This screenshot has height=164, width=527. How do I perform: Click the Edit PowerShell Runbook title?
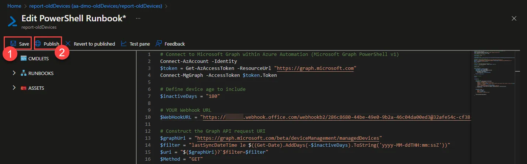[74, 19]
